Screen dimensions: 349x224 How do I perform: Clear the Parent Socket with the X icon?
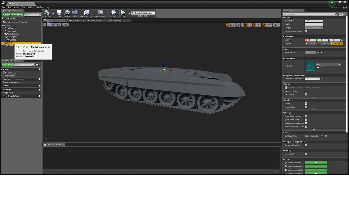pyautogui.click(x=321, y=53)
